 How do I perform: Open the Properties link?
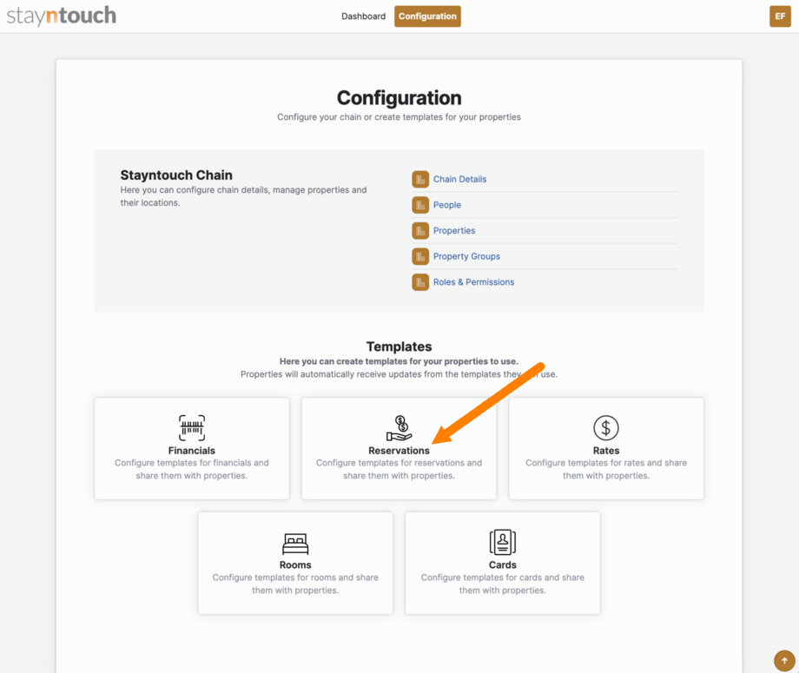click(x=454, y=231)
